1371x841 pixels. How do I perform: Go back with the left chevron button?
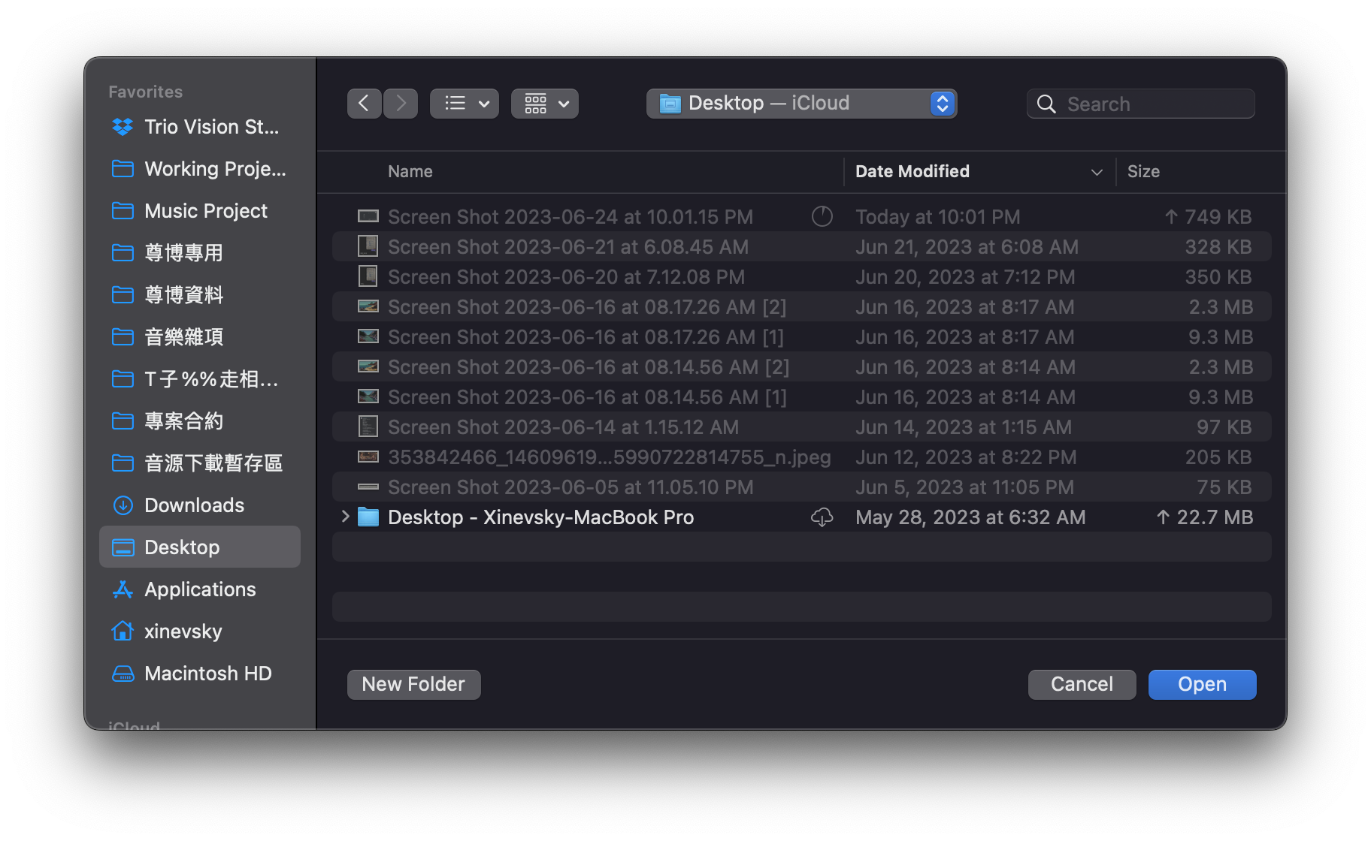[x=364, y=104]
